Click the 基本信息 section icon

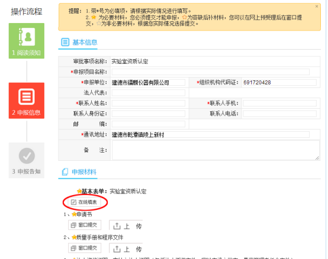click(65, 42)
